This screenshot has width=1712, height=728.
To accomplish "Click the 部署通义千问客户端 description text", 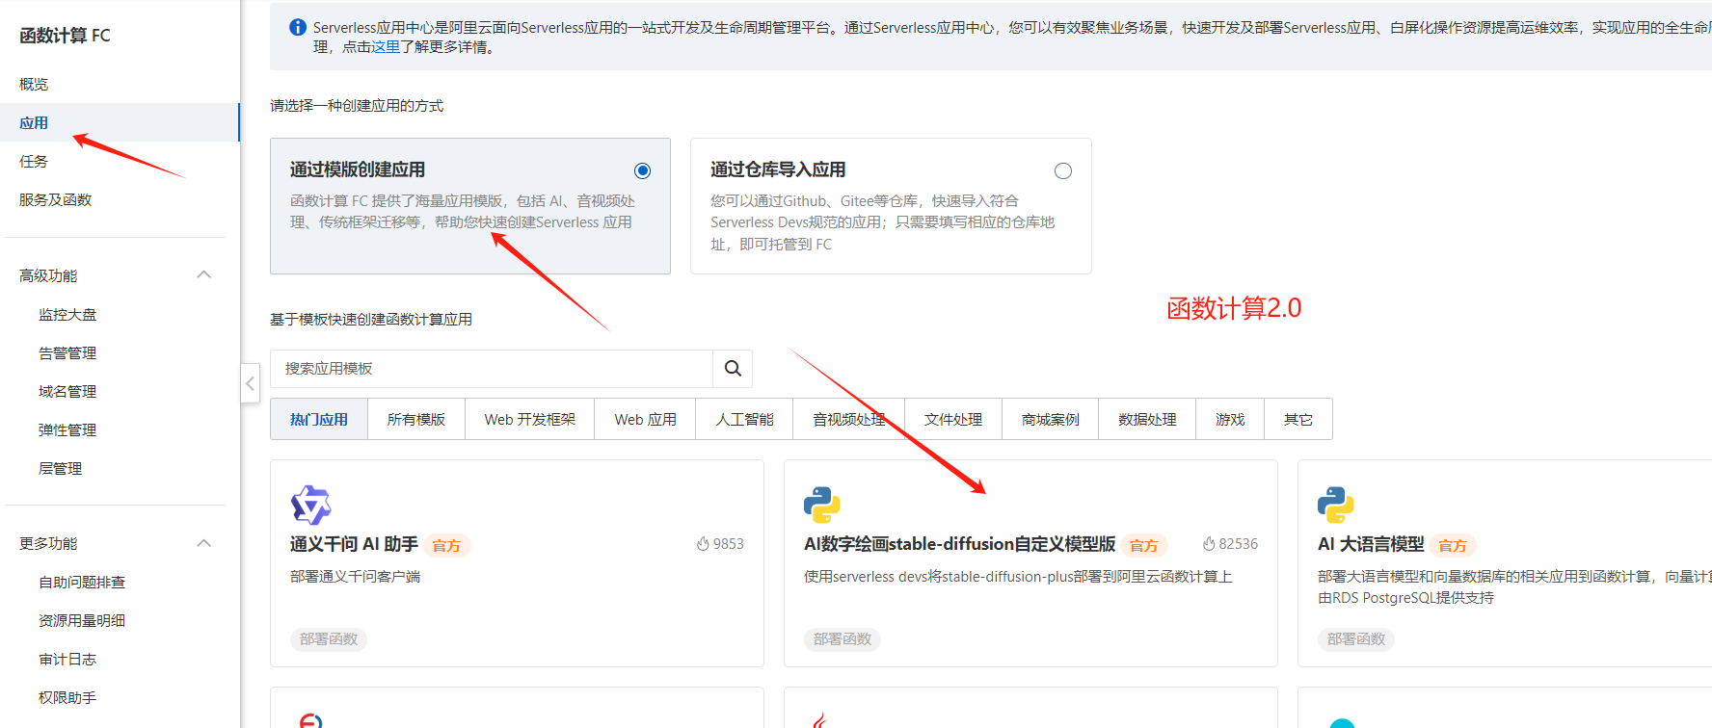I will point(355,577).
